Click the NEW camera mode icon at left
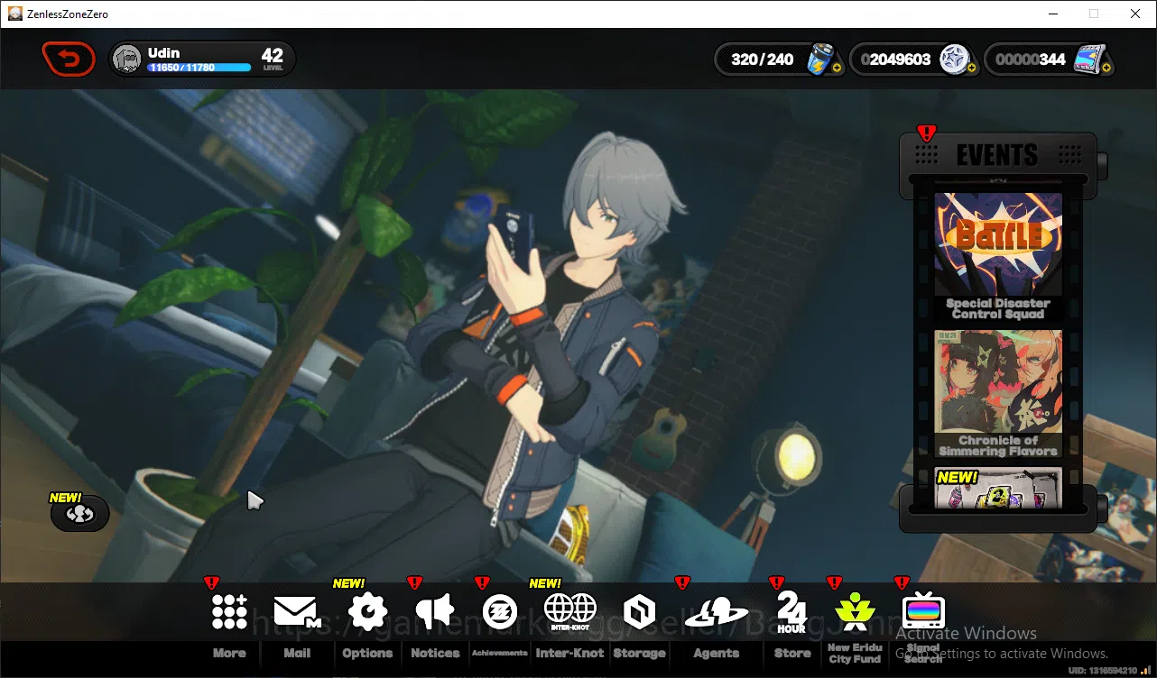The width and height of the screenshot is (1157, 678). point(80,513)
